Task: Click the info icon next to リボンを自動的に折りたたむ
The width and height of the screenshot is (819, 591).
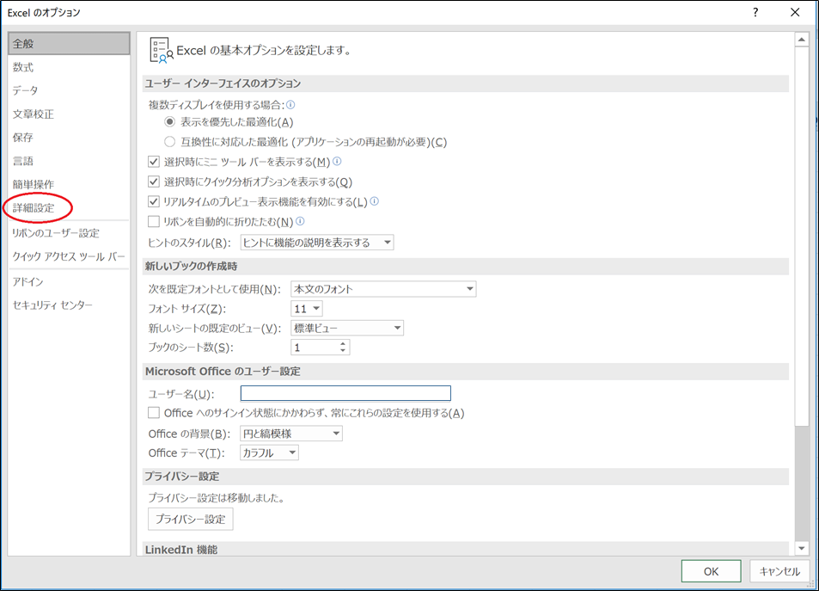Action: coord(300,221)
